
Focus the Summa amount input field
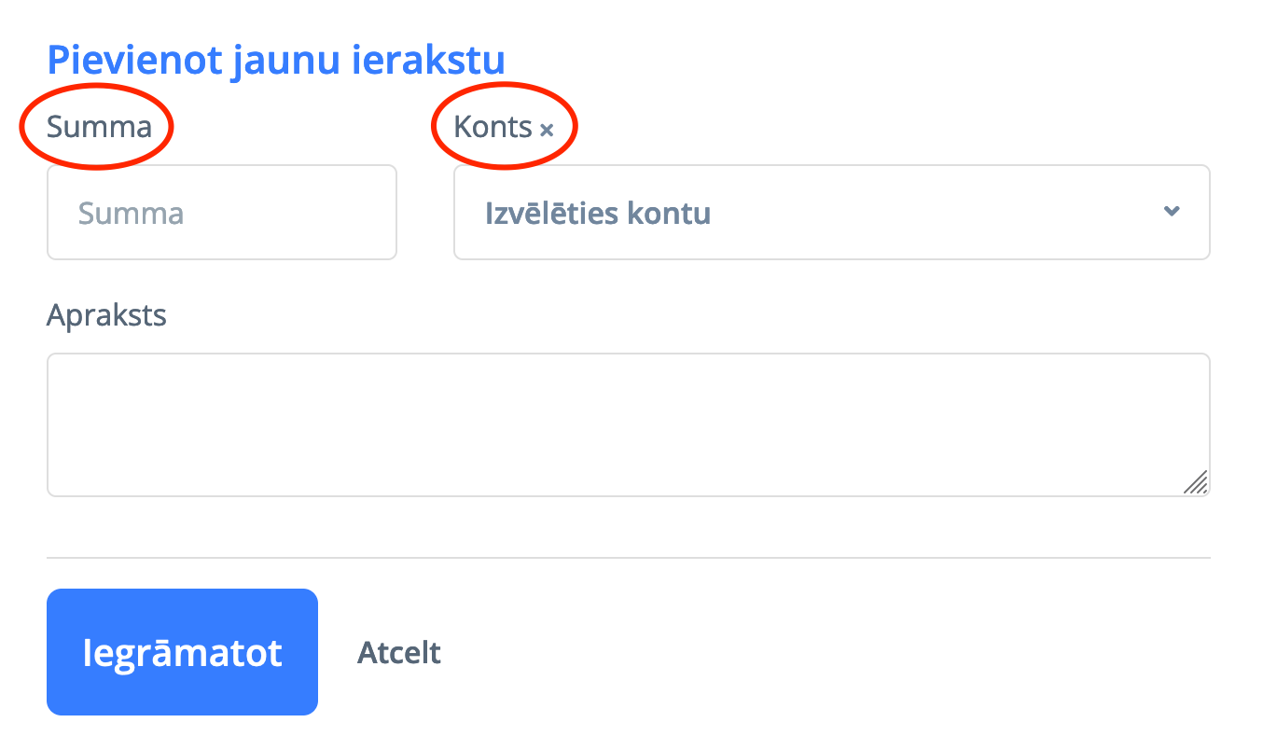[222, 213]
